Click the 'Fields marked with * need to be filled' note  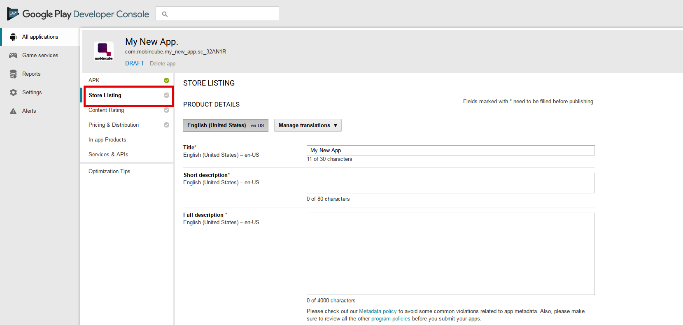tap(529, 102)
